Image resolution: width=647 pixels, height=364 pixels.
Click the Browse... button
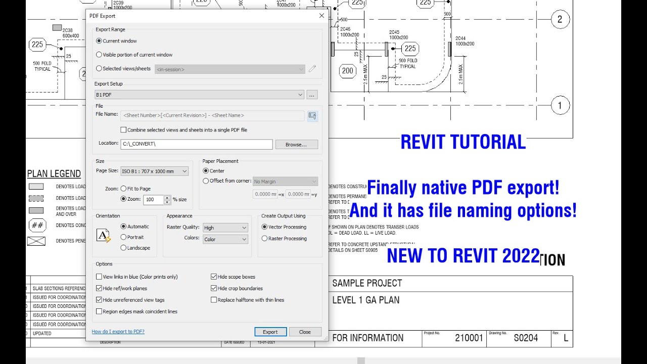(296, 145)
